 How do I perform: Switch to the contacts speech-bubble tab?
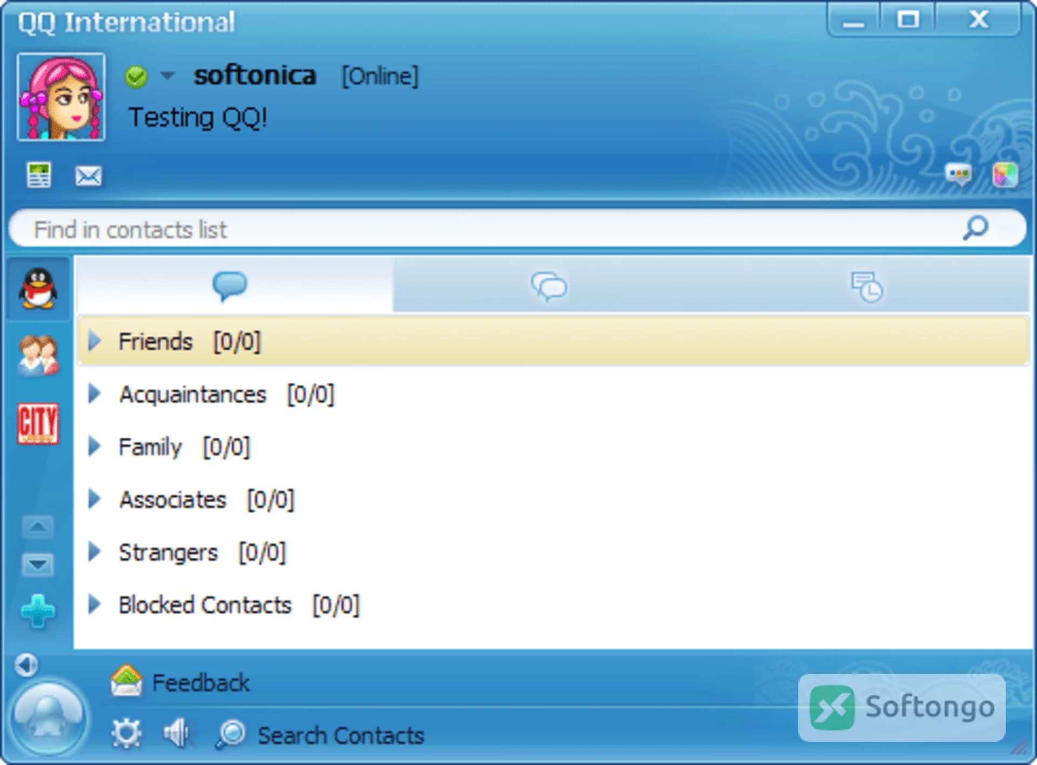pyautogui.click(x=233, y=286)
